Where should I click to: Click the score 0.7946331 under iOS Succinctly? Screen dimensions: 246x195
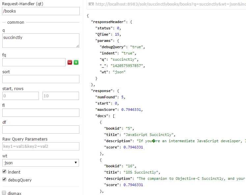click(133, 185)
